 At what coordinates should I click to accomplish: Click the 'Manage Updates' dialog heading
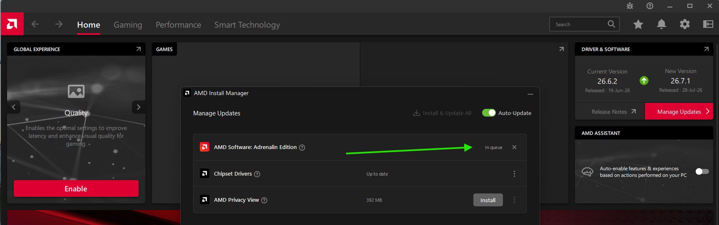[x=217, y=113]
